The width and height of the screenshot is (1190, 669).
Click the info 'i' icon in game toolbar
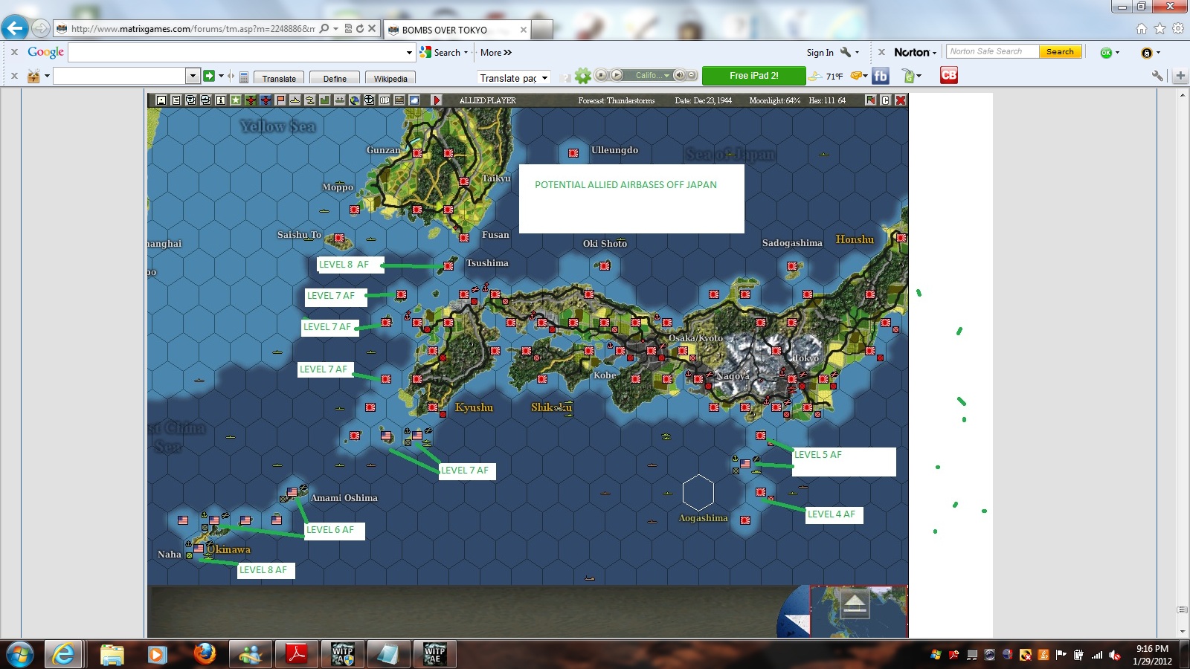coord(221,100)
